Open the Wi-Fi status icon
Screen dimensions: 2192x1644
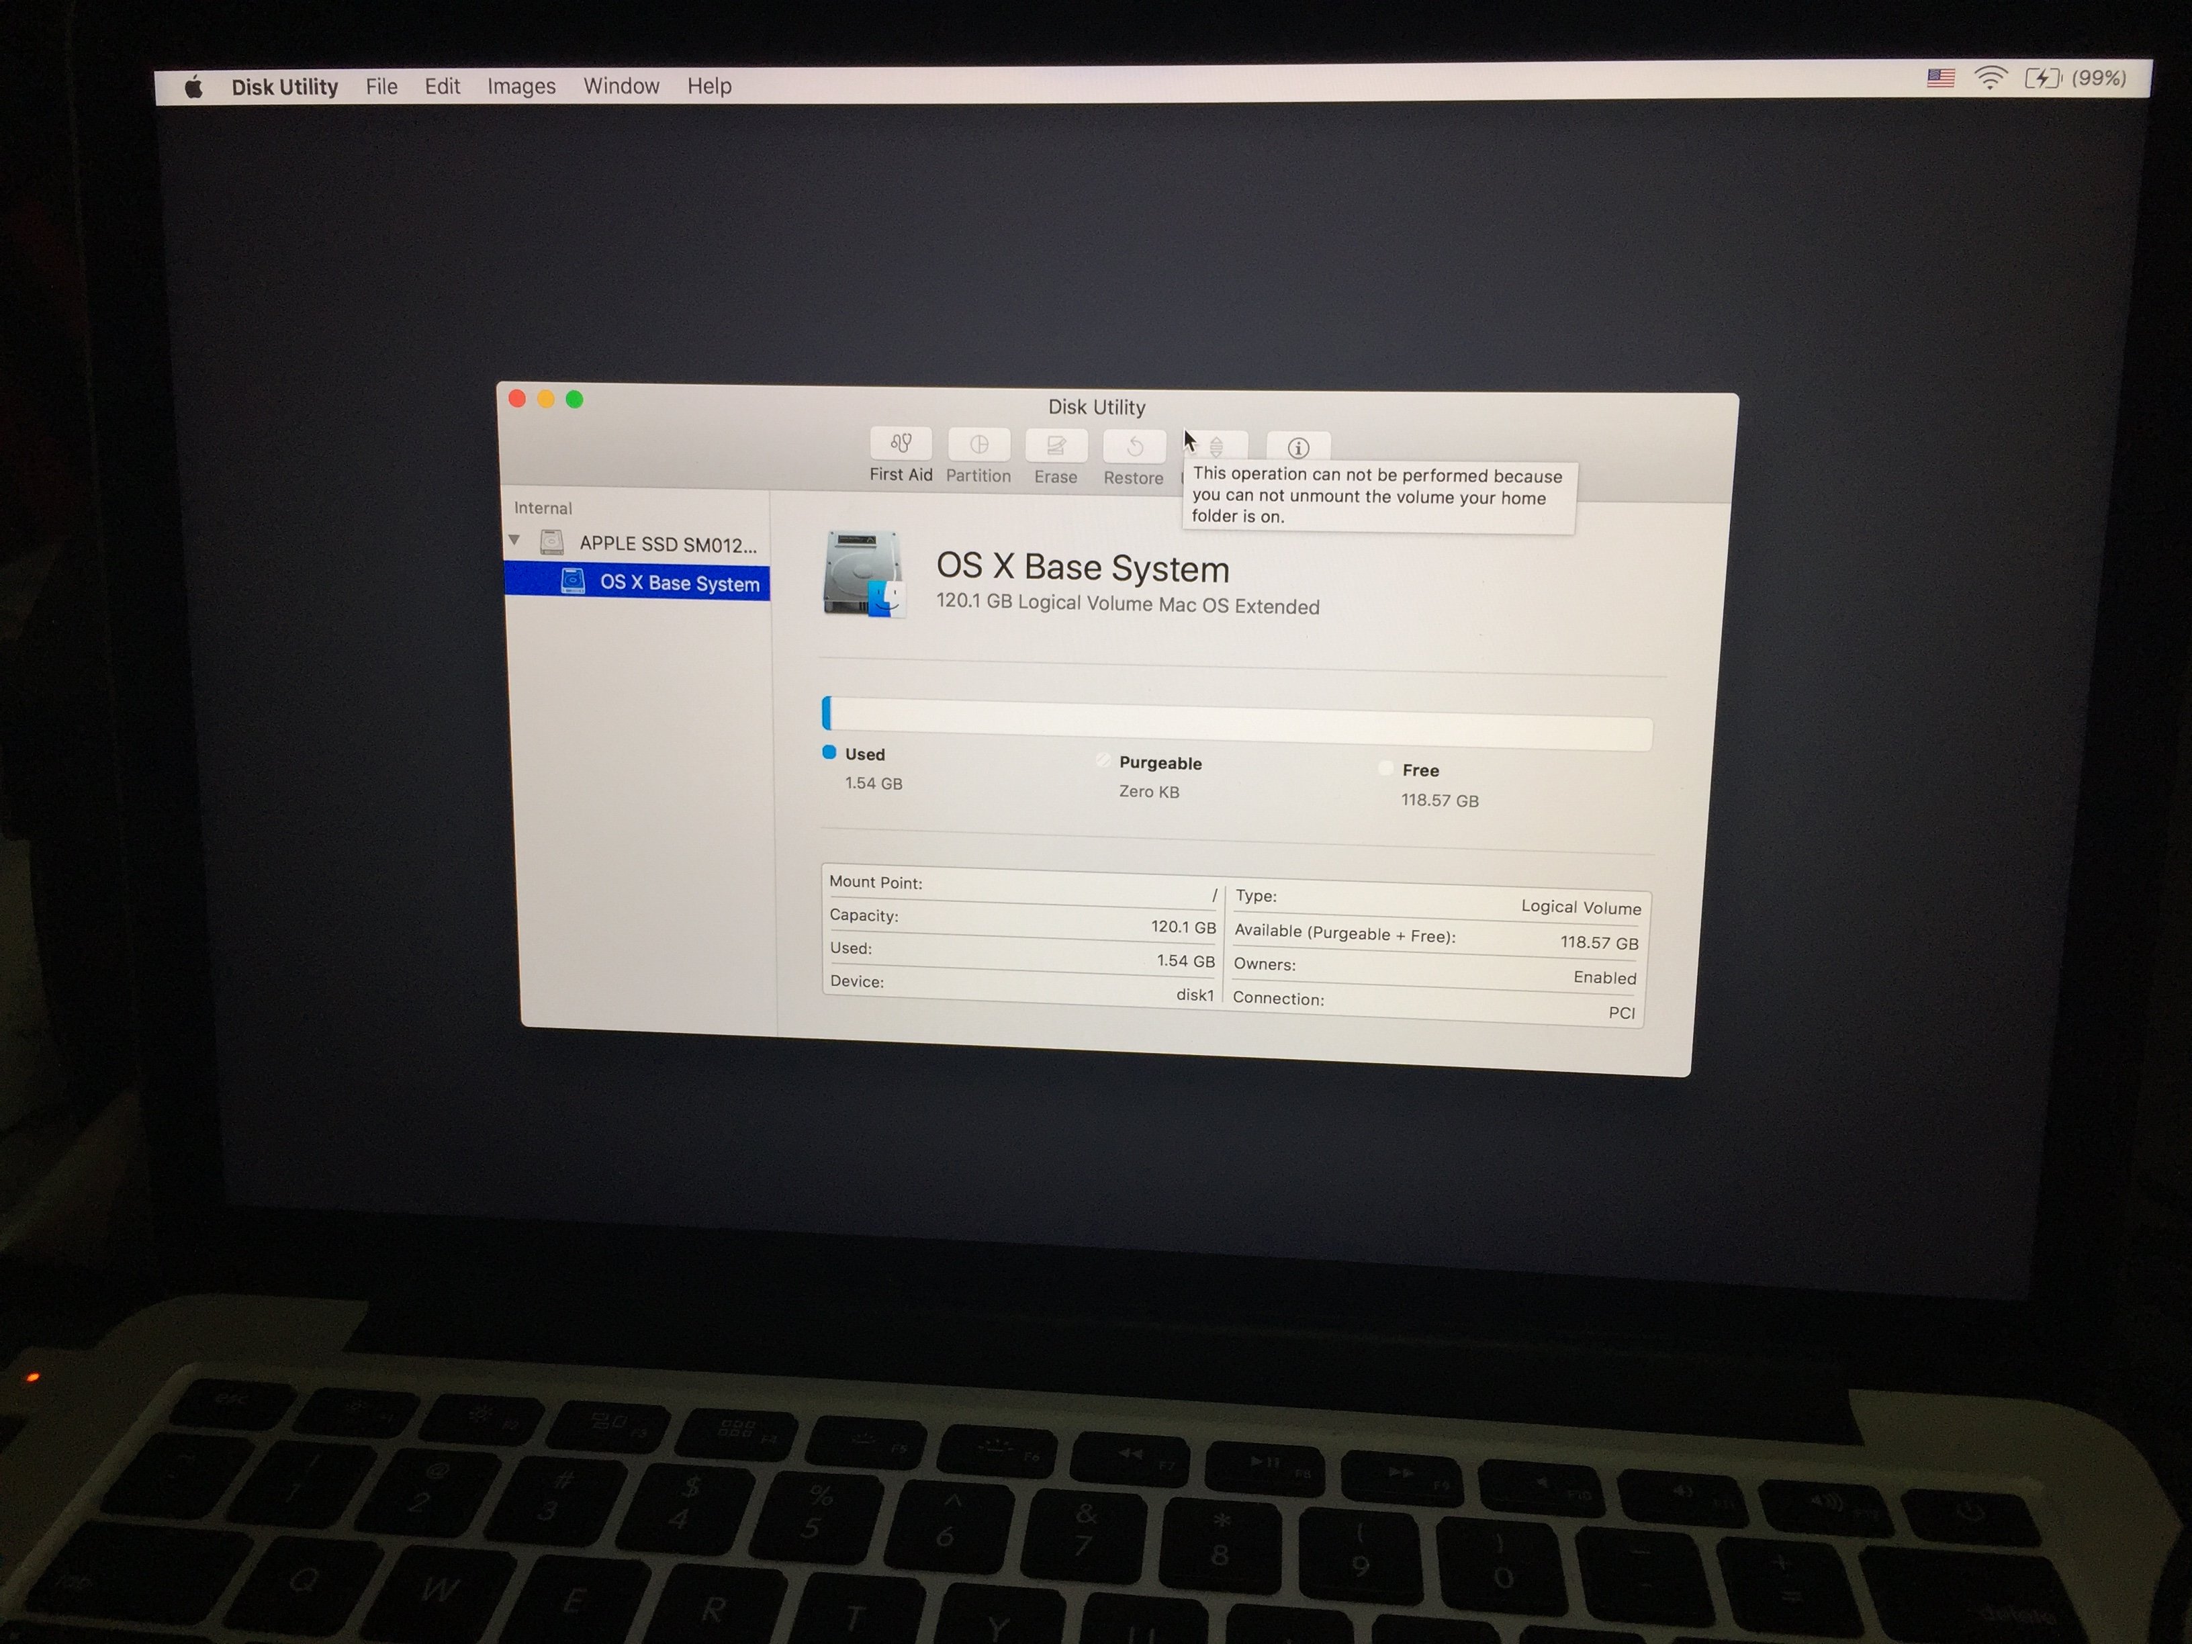point(1990,77)
